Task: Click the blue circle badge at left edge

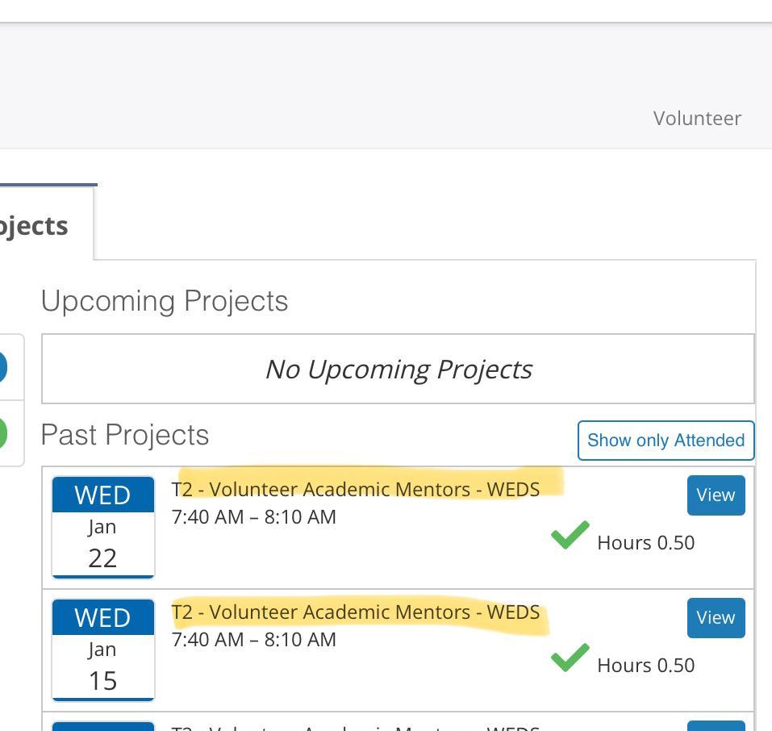Action: coord(2,368)
